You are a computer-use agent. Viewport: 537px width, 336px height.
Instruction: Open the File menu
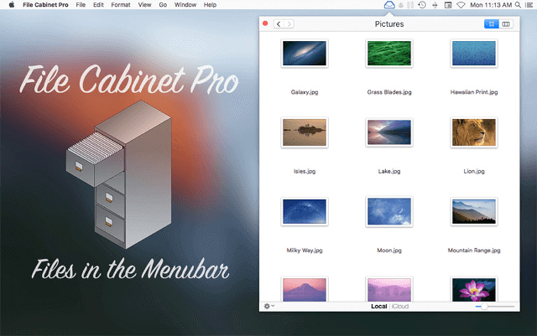point(81,5)
